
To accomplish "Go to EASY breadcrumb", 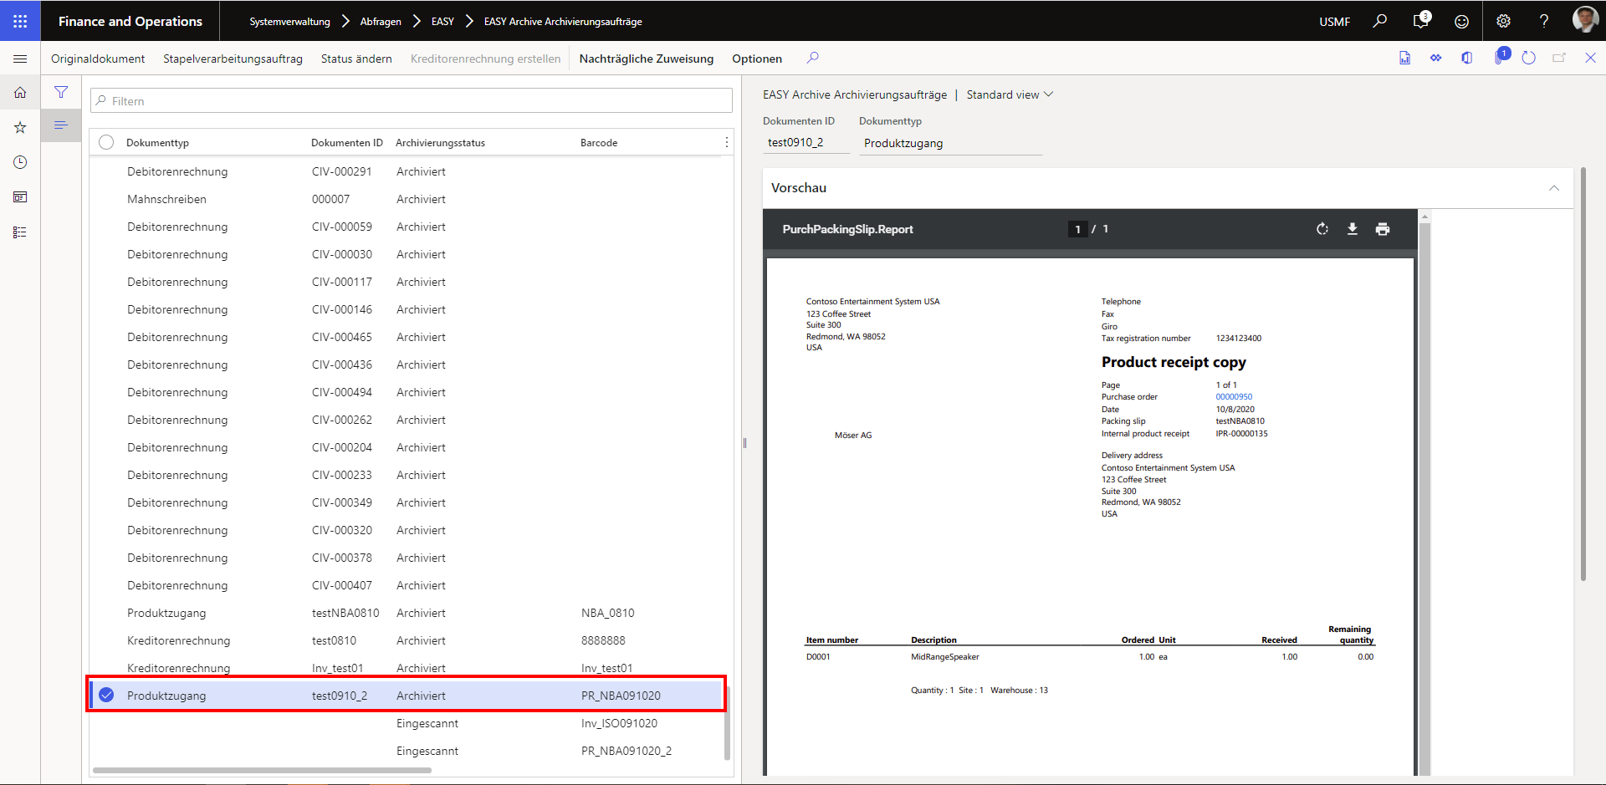I will tap(442, 22).
